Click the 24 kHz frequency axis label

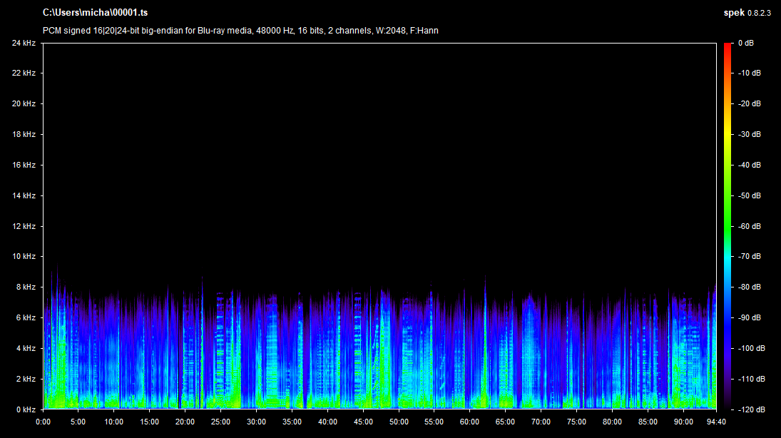(x=24, y=43)
